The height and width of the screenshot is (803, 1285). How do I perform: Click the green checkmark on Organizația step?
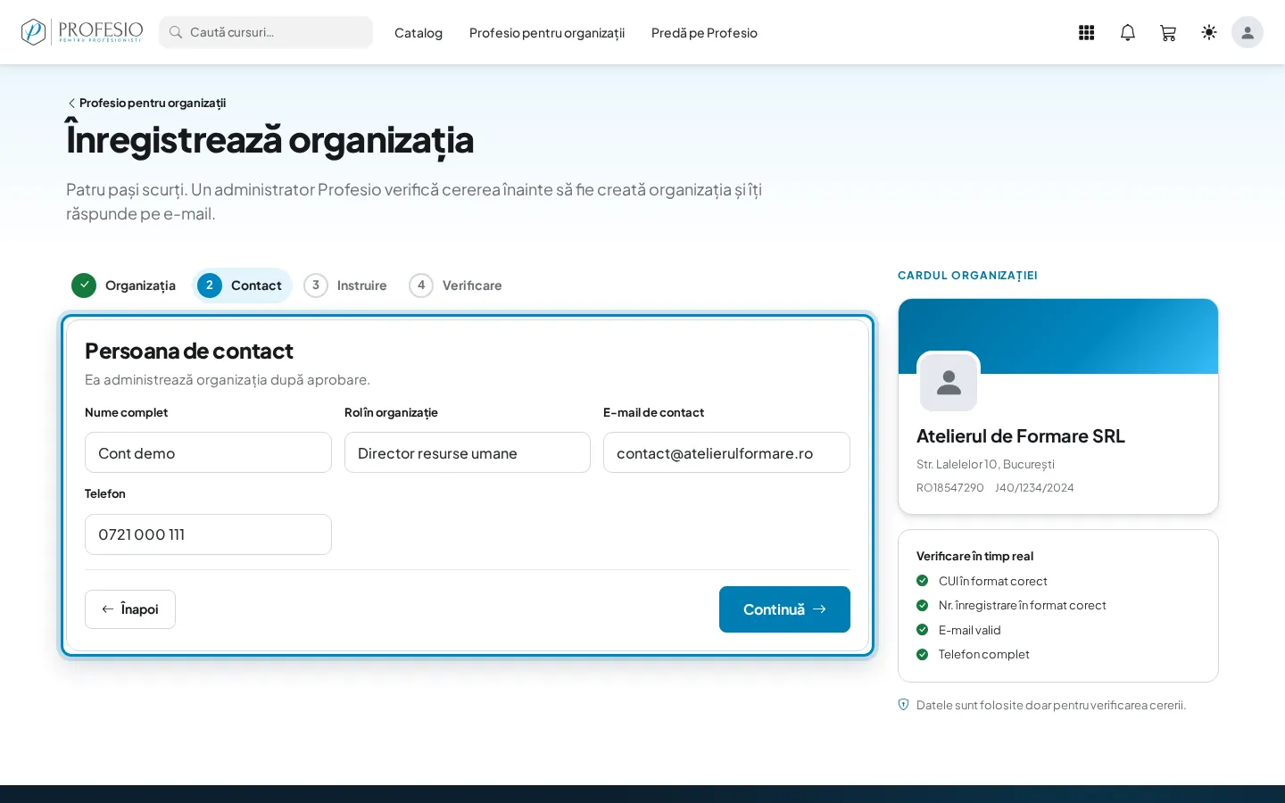tap(84, 286)
